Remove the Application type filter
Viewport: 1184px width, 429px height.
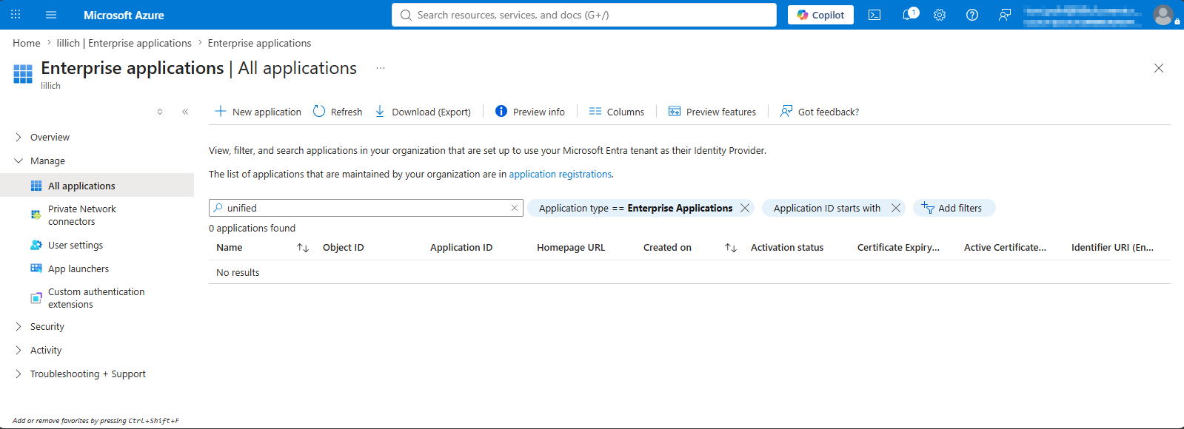click(x=745, y=208)
